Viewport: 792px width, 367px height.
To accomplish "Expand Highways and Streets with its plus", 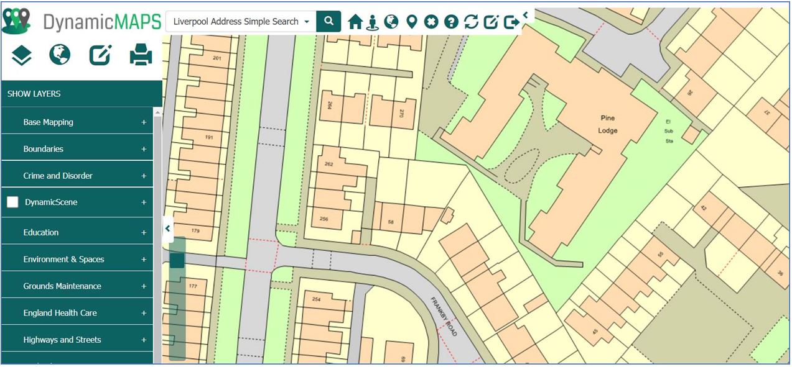I will tap(144, 340).
